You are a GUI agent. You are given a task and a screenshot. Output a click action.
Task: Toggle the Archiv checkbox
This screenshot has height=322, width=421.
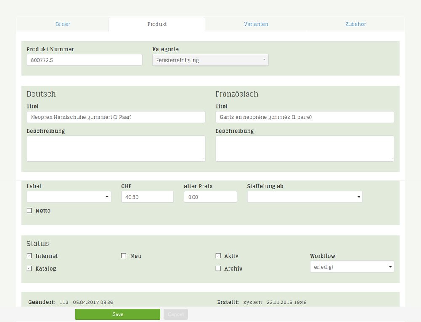tap(218, 268)
